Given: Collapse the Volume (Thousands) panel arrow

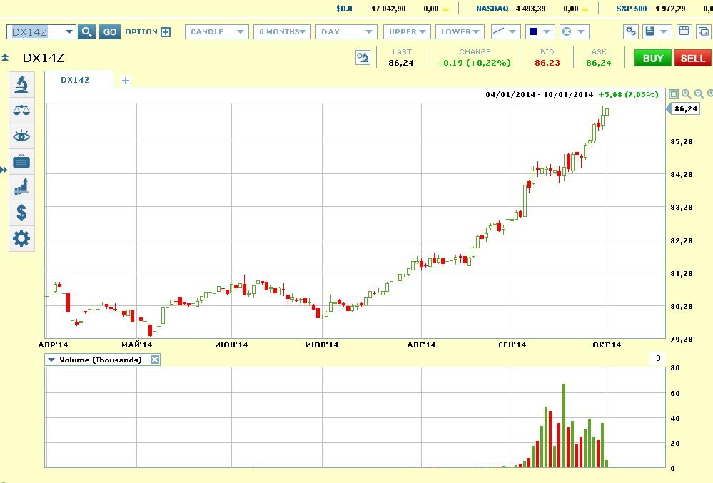Looking at the screenshot, I should click(x=51, y=360).
